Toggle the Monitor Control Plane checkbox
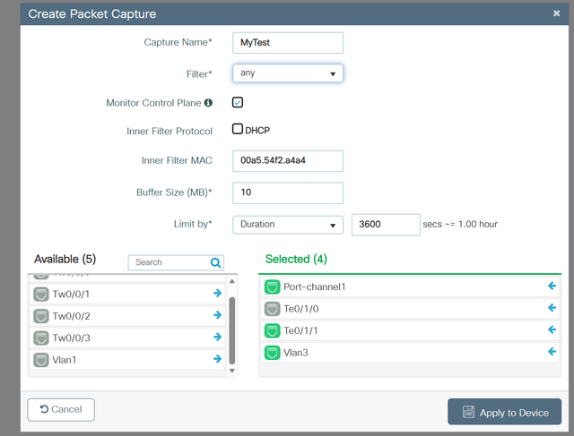The height and width of the screenshot is (436, 574). tap(238, 102)
